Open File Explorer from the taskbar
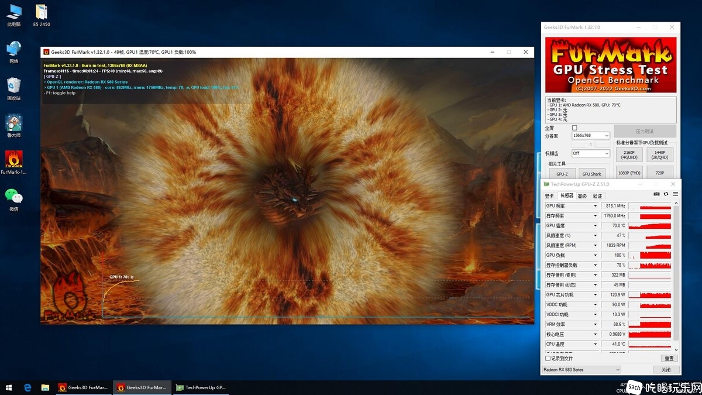Image resolution: width=702 pixels, height=395 pixels. click(45, 387)
